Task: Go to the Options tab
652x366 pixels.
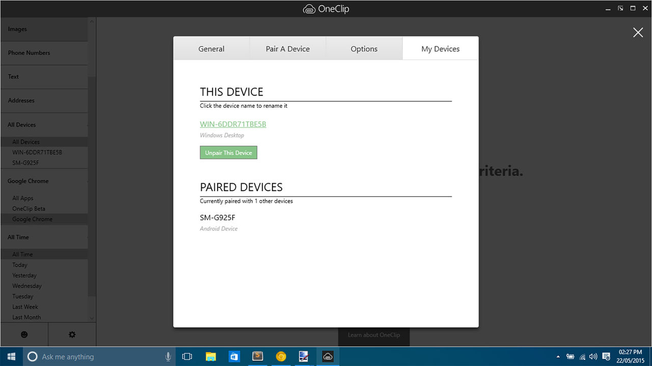Action: 364,49
